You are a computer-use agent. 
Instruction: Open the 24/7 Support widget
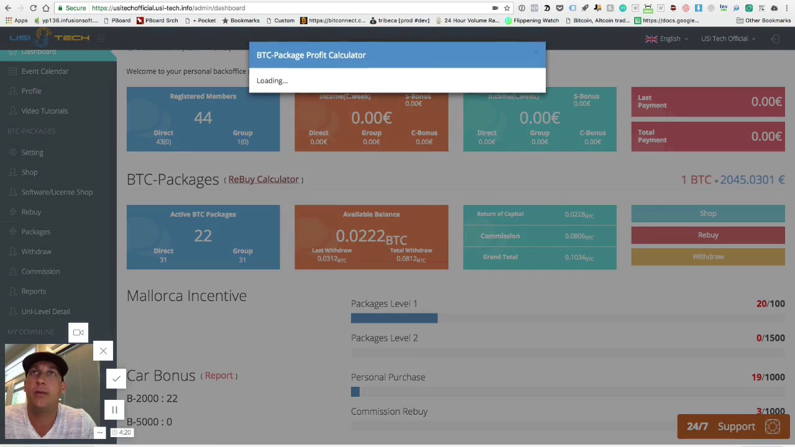pyautogui.click(x=734, y=427)
